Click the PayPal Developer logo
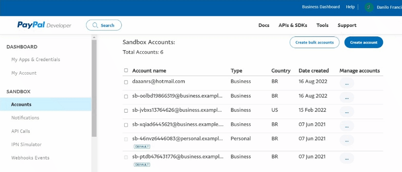The image size is (402, 172). click(x=44, y=25)
